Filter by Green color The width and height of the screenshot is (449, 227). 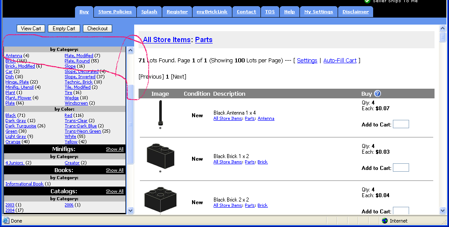click(x=11, y=131)
